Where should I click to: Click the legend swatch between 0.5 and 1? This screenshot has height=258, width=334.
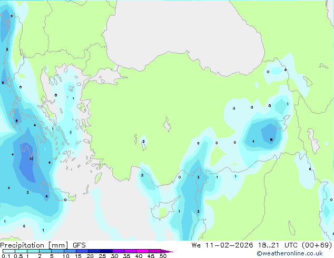21,251
